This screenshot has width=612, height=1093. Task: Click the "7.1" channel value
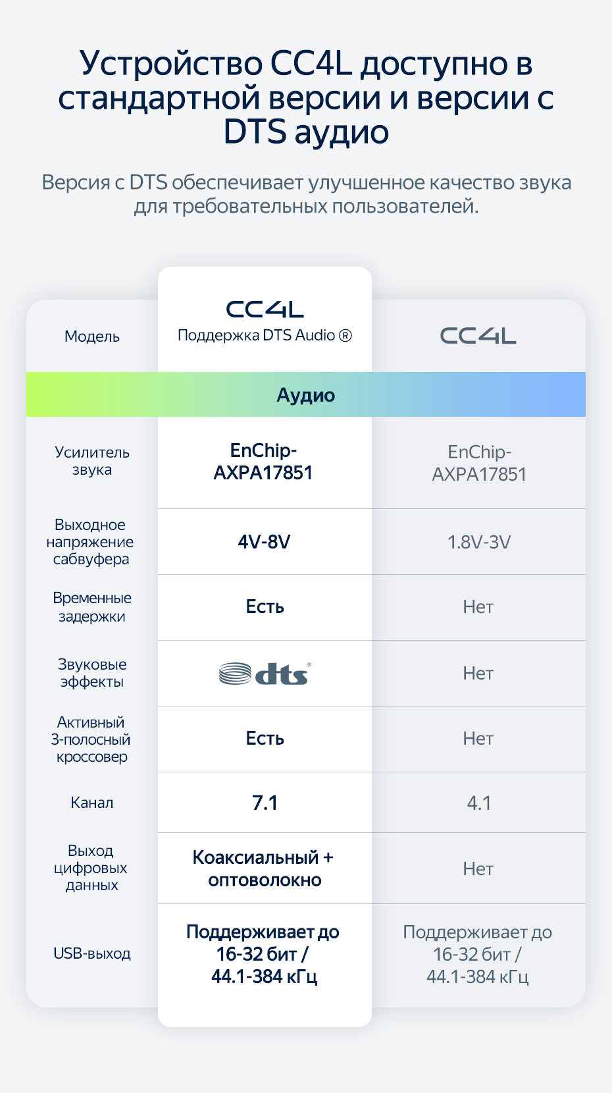pos(265,803)
